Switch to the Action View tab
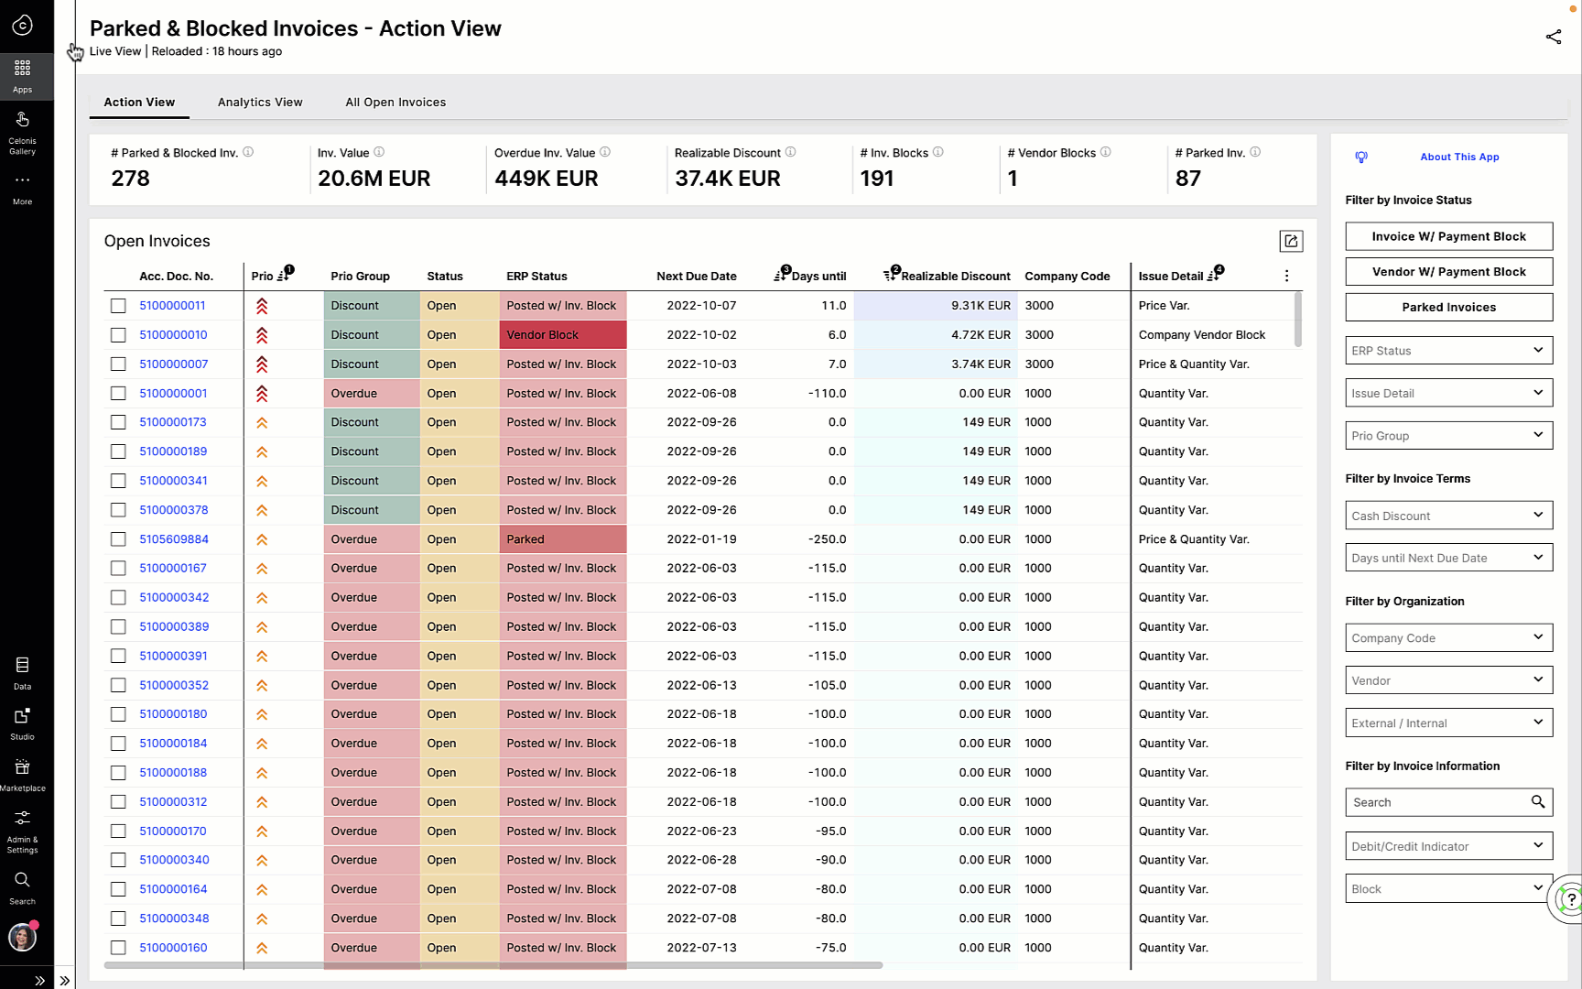This screenshot has width=1582, height=989. (x=139, y=103)
